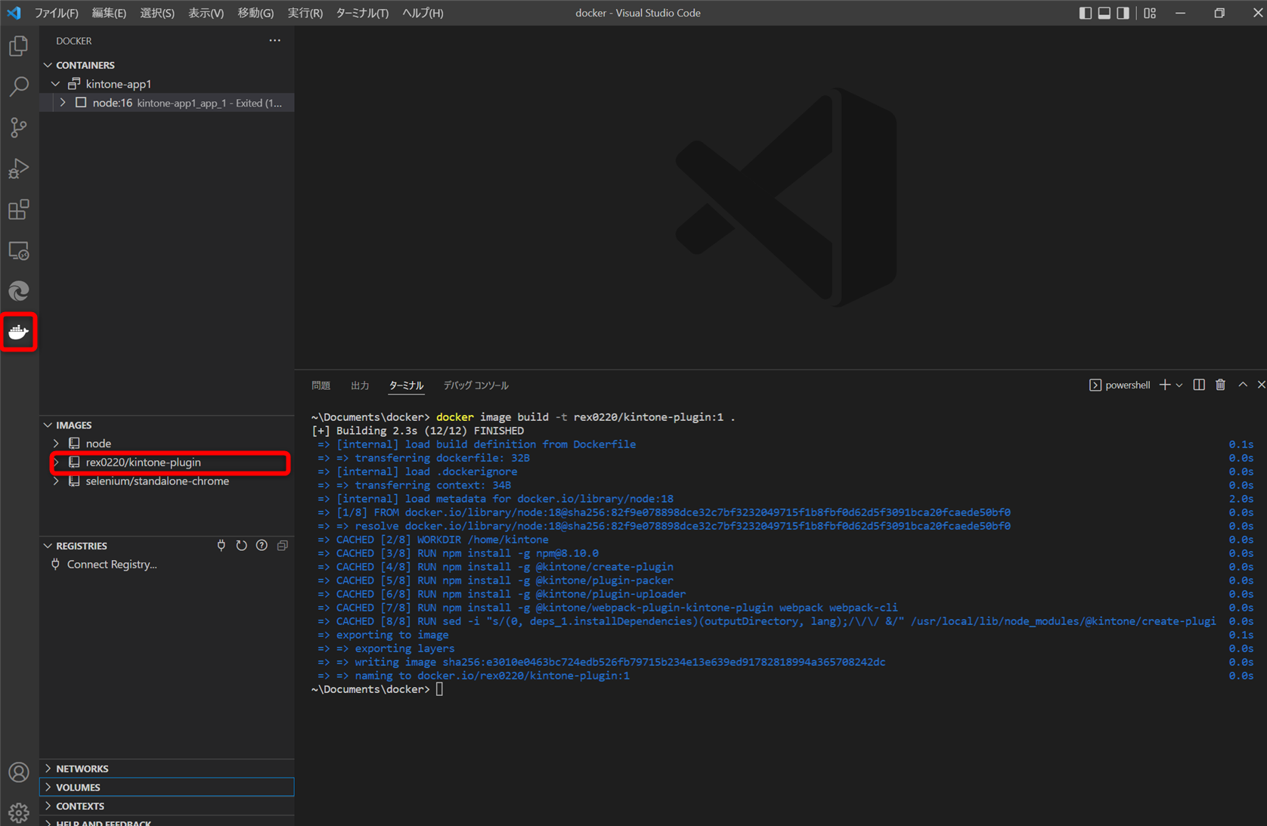Kill terminal with the trash icon
This screenshot has height=826, width=1267.
1220,385
